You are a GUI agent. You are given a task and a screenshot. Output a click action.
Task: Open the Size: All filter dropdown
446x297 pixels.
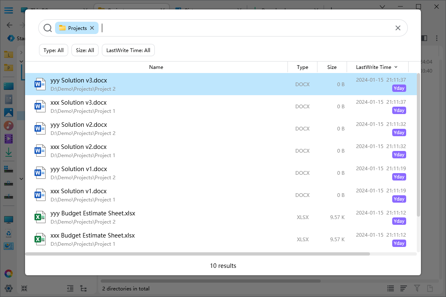85,50
